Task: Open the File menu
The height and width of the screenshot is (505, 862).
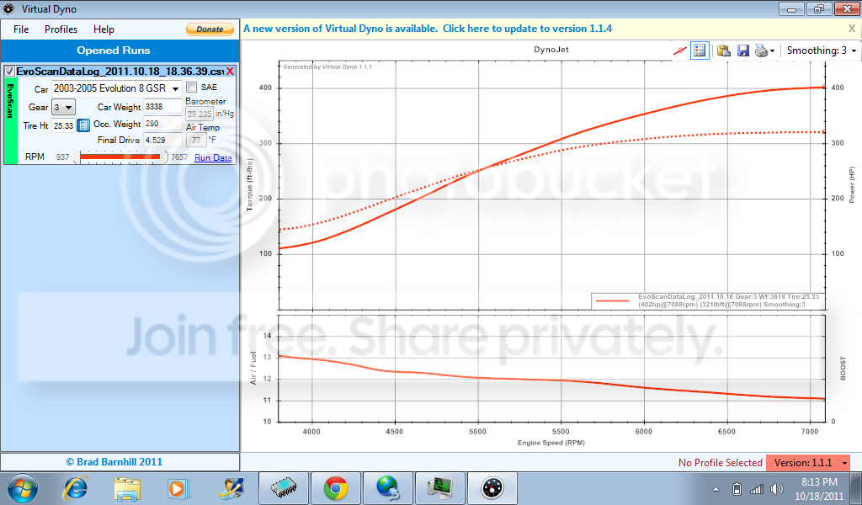Action: click(21, 29)
